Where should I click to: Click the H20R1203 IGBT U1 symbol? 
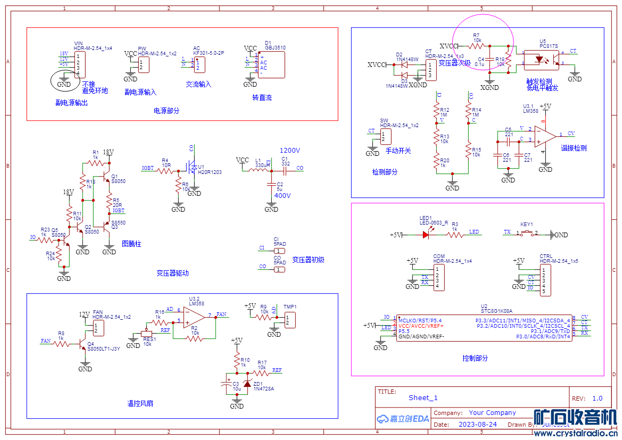193,168
